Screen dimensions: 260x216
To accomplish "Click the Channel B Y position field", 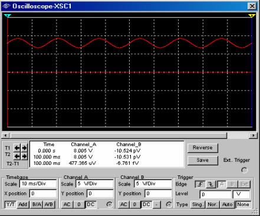I will [x=159, y=194].
